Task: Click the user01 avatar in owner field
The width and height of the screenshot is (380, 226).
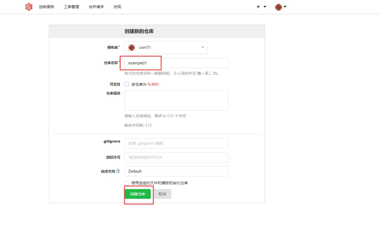Action: click(x=131, y=47)
